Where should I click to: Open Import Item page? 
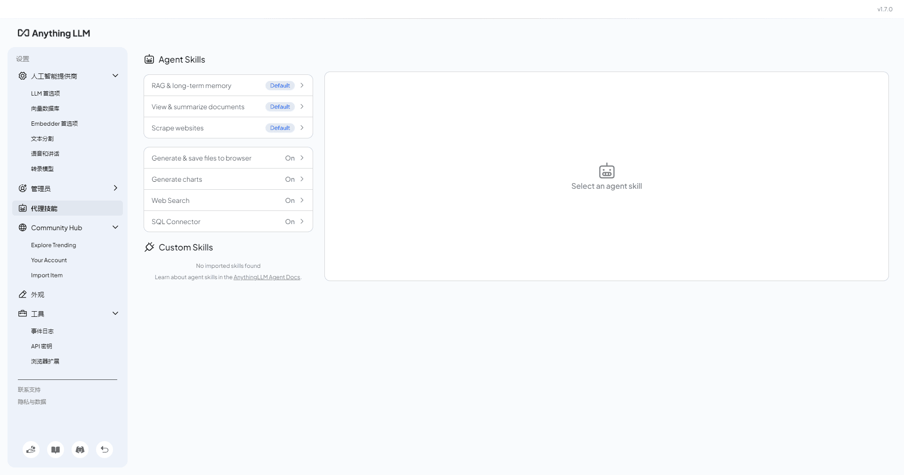click(47, 275)
